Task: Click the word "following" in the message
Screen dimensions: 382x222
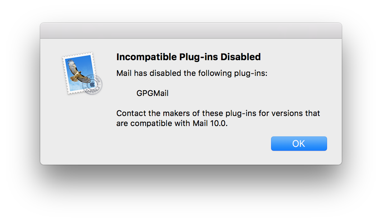Action: click(215, 73)
